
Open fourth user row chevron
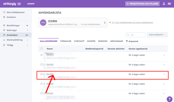pyautogui.click(x=164, y=84)
